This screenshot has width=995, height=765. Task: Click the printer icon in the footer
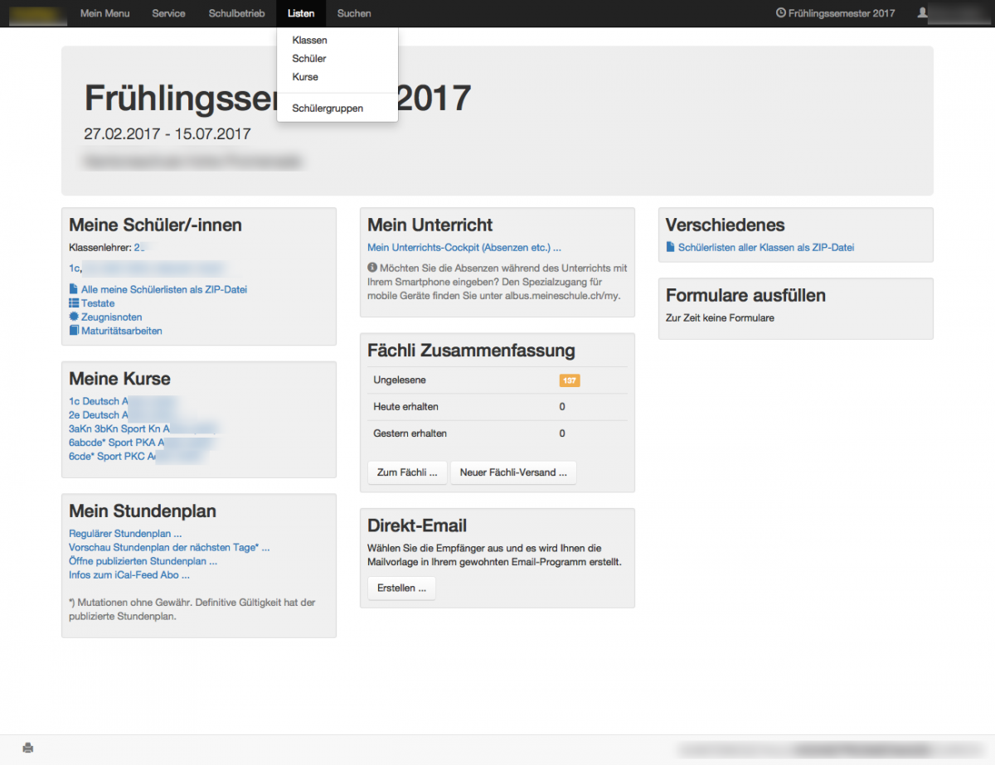[28, 748]
